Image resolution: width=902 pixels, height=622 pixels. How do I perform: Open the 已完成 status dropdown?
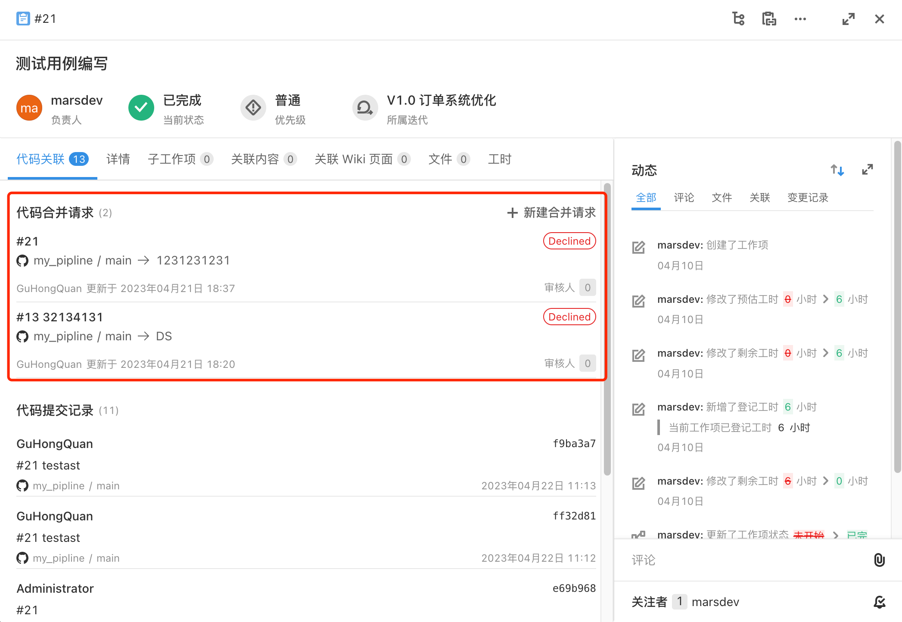click(x=166, y=109)
